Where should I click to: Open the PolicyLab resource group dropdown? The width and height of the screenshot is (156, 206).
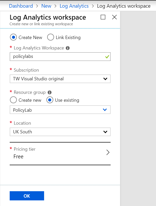click(x=60, y=110)
